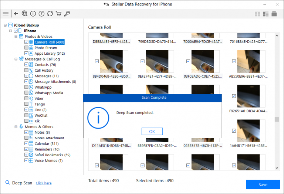Select Apps Library (512) in tree
284x194 pixels.
tap(50, 53)
